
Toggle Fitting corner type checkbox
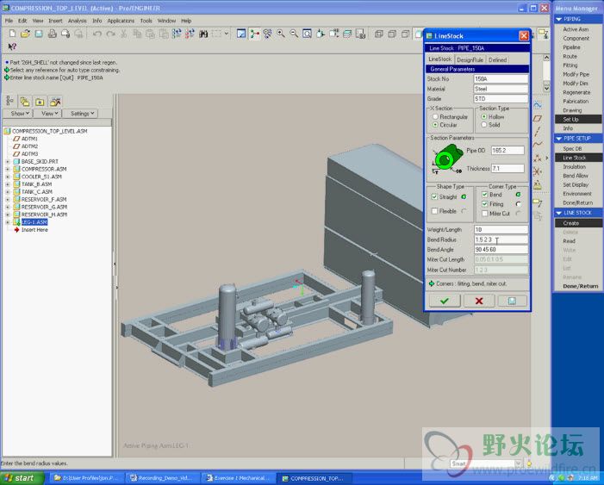pyautogui.click(x=484, y=204)
